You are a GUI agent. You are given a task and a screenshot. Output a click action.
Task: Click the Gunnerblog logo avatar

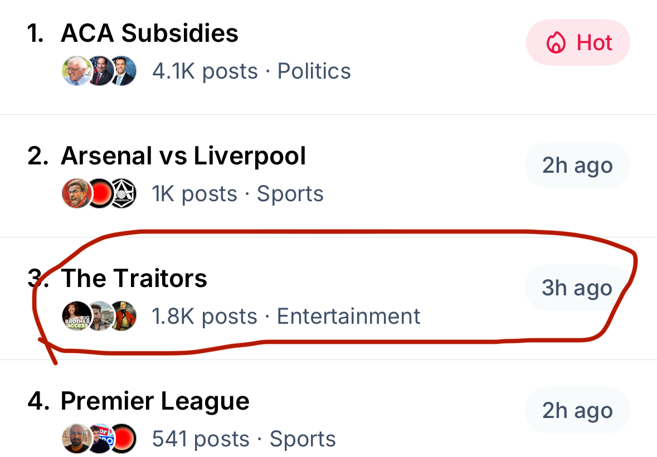click(x=124, y=194)
